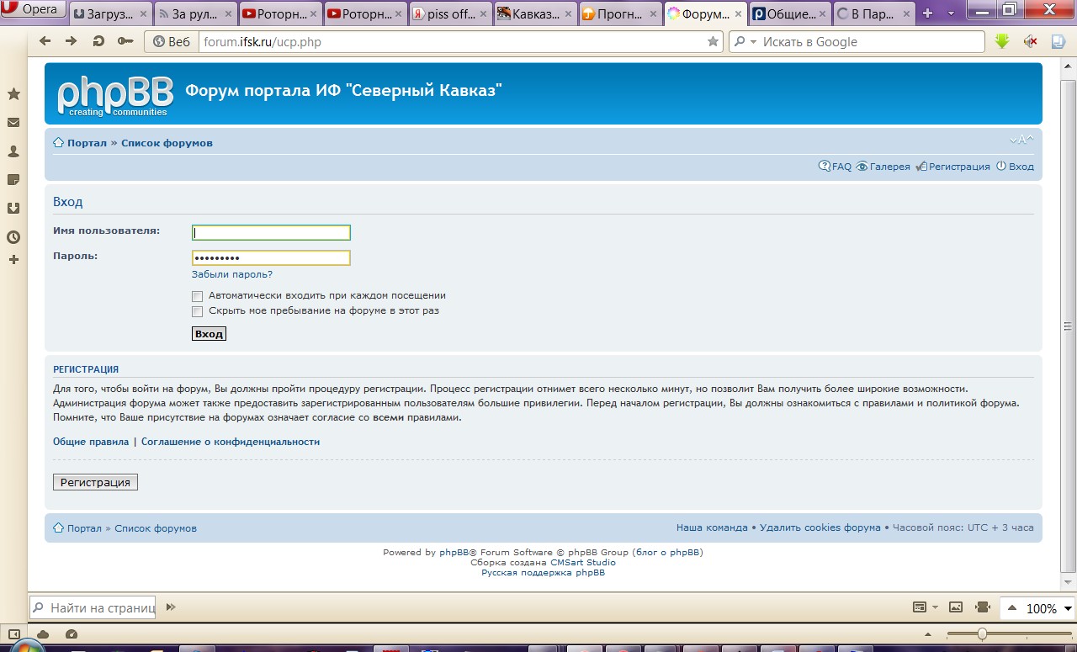Open the History clock panel in sidebar
Image resolution: width=1077 pixels, height=652 pixels.
[x=13, y=237]
